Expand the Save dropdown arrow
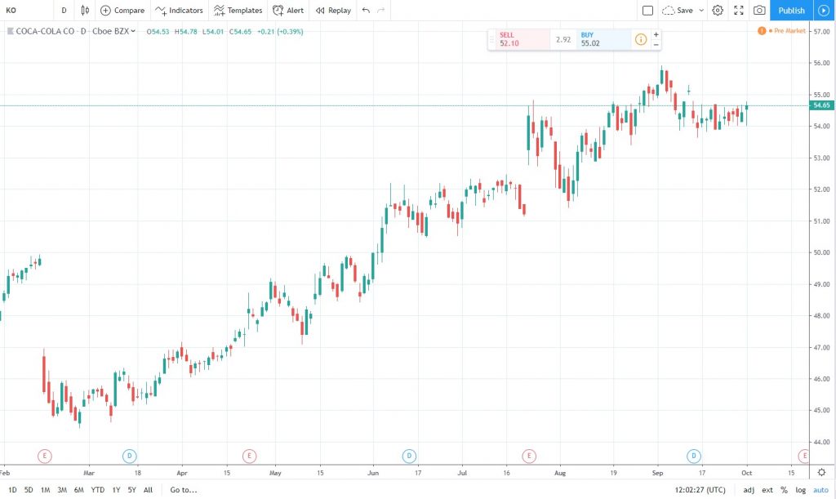Image resolution: width=836 pixels, height=499 pixels. point(701,11)
